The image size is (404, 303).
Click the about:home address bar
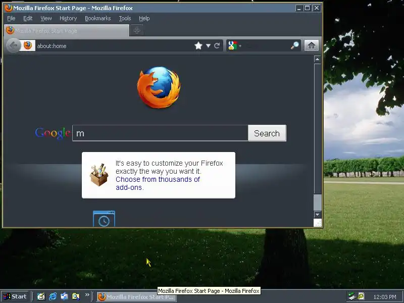pyautogui.click(x=113, y=46)
